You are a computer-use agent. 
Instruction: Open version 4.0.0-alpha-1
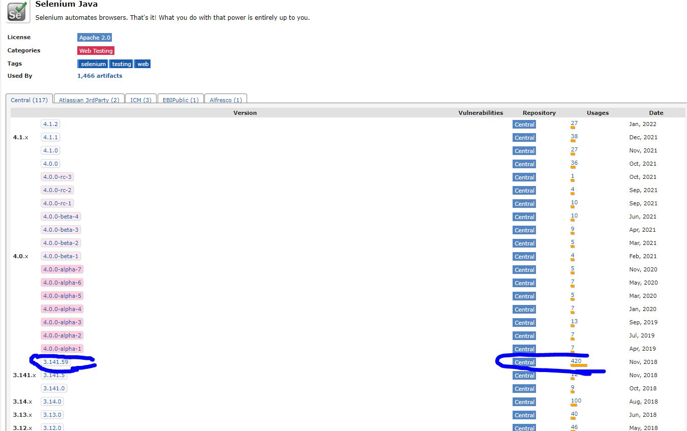tap(62, 349)
